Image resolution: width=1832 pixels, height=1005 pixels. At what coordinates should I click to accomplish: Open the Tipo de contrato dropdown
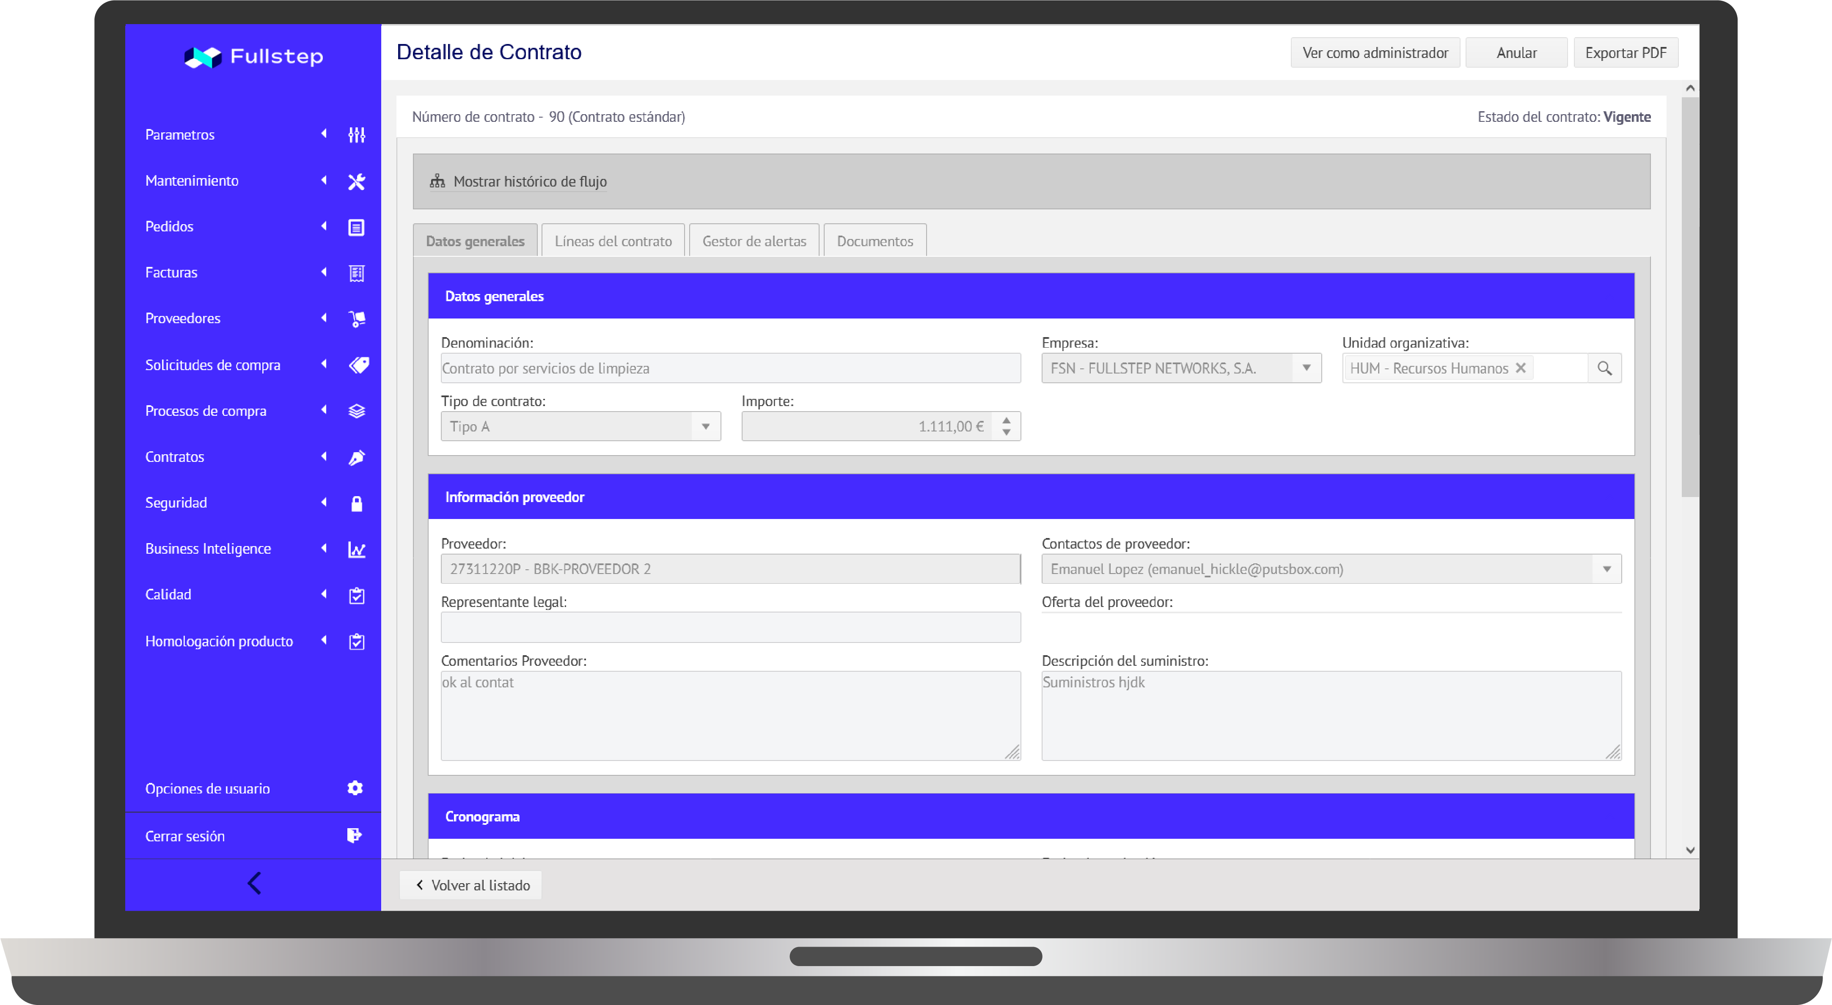coord(705,426)
